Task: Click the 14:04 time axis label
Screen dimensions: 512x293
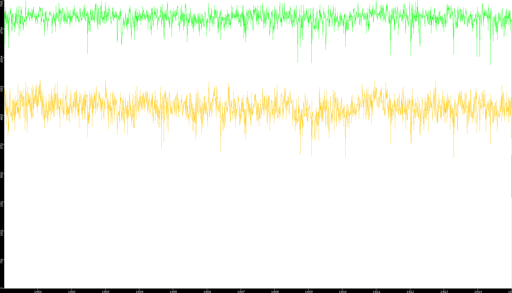Action: click(139, 292)
